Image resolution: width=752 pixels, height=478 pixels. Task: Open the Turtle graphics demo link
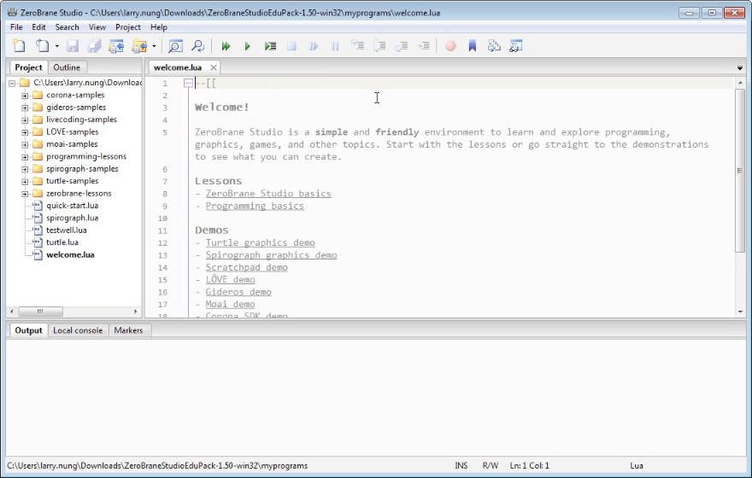click(261, 242)
